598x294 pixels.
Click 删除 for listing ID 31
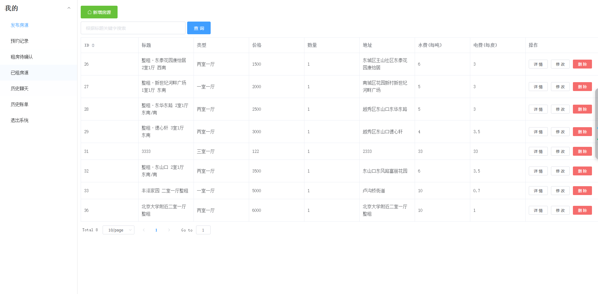[x=582, y=151]
